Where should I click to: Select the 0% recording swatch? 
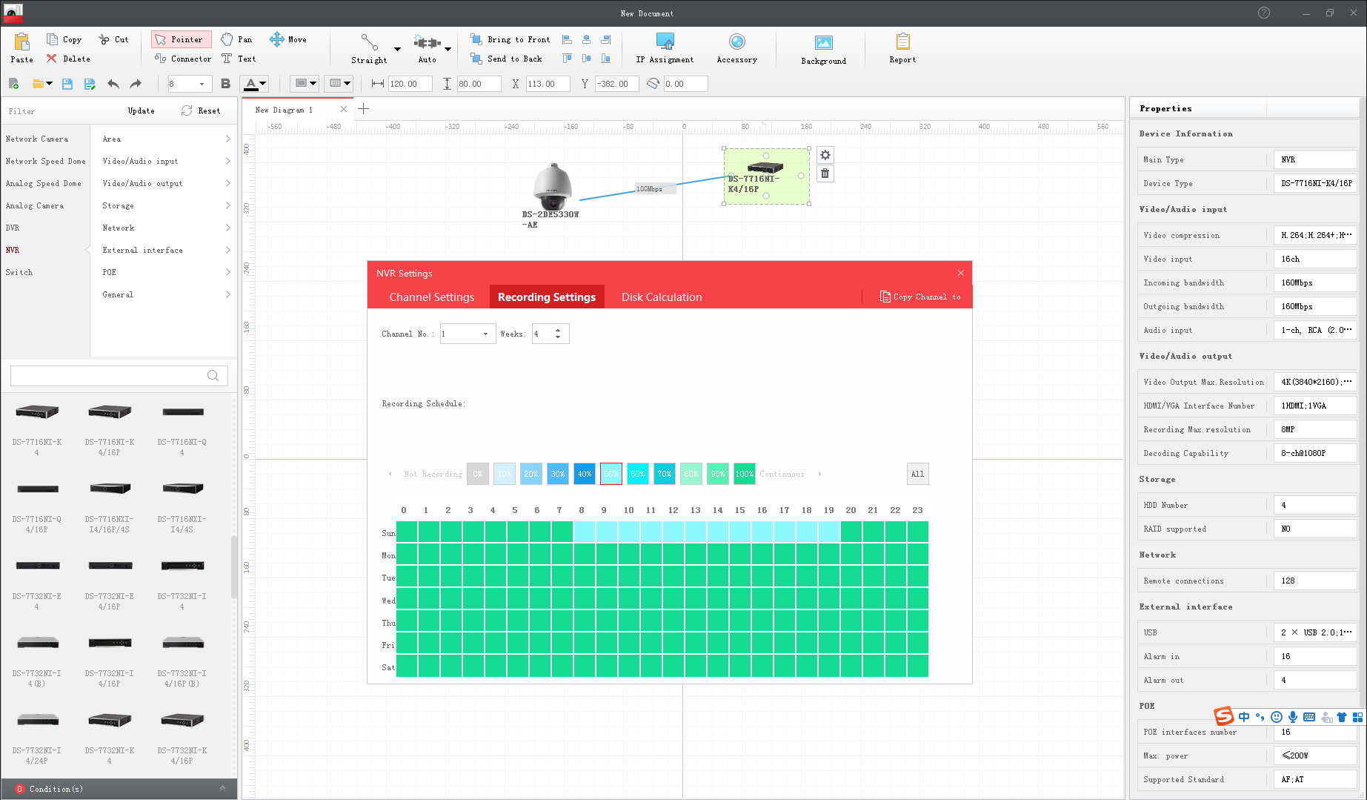[x=478, y=474]
